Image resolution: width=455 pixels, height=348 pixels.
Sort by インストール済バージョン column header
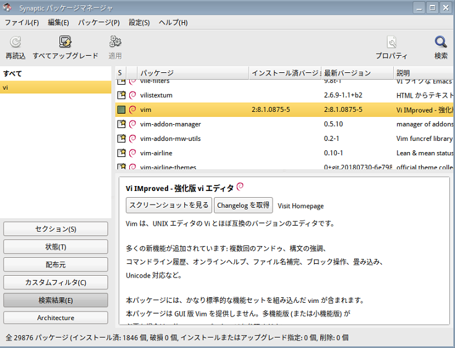click(285, 72)
